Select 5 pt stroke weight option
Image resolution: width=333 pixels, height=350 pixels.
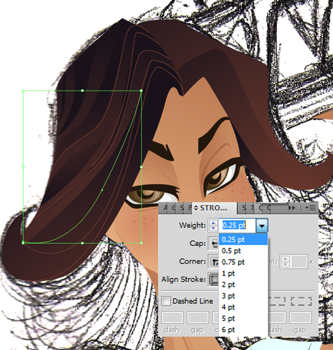243,318
